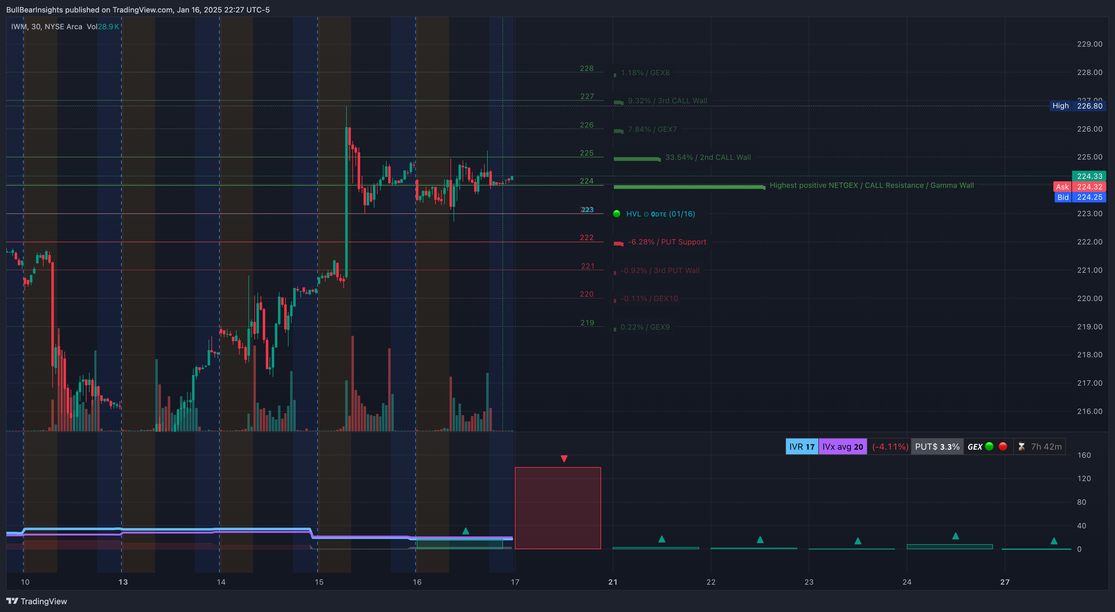
Task: Click the IVR 17 badge
Action: click(x=802, y=447)
